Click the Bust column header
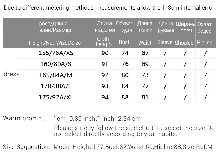 point(124,42)
